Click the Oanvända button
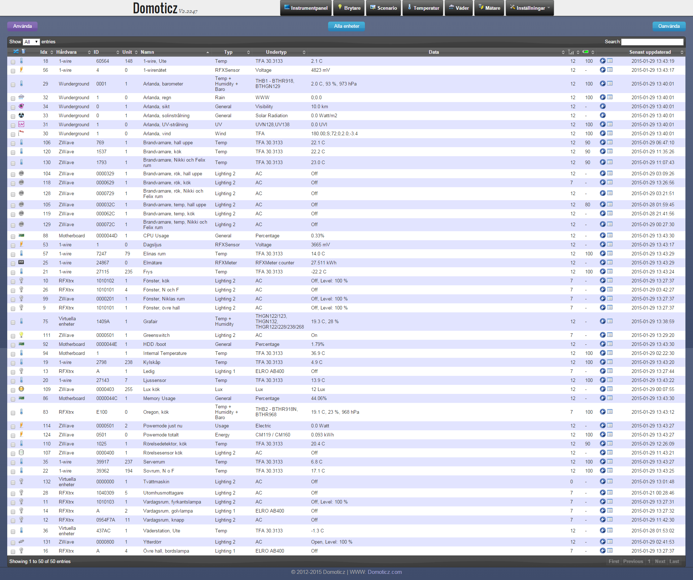The height and width of the screenshot is (580, 693). coord(668,26)
